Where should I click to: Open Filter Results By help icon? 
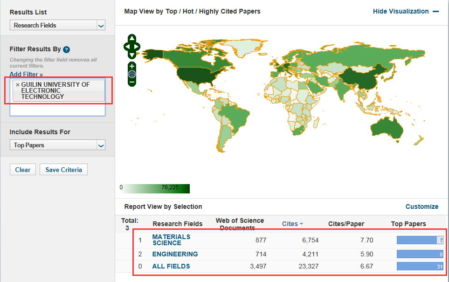(x=66, y=49)
